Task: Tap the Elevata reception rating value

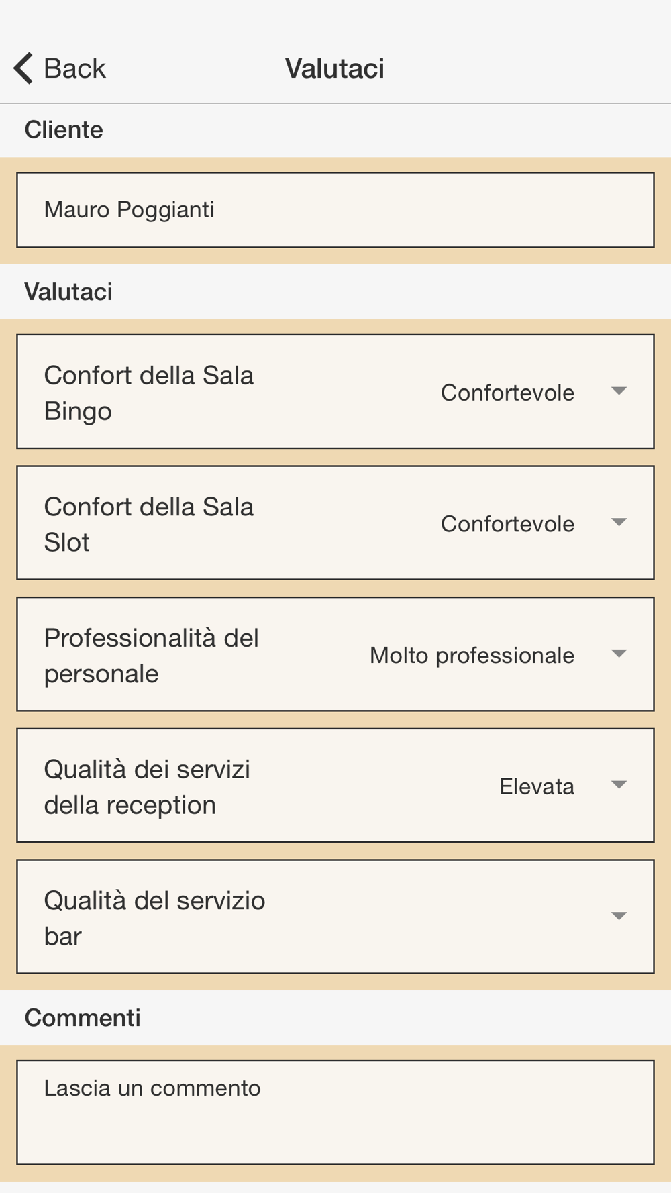Action: [536, 786]
